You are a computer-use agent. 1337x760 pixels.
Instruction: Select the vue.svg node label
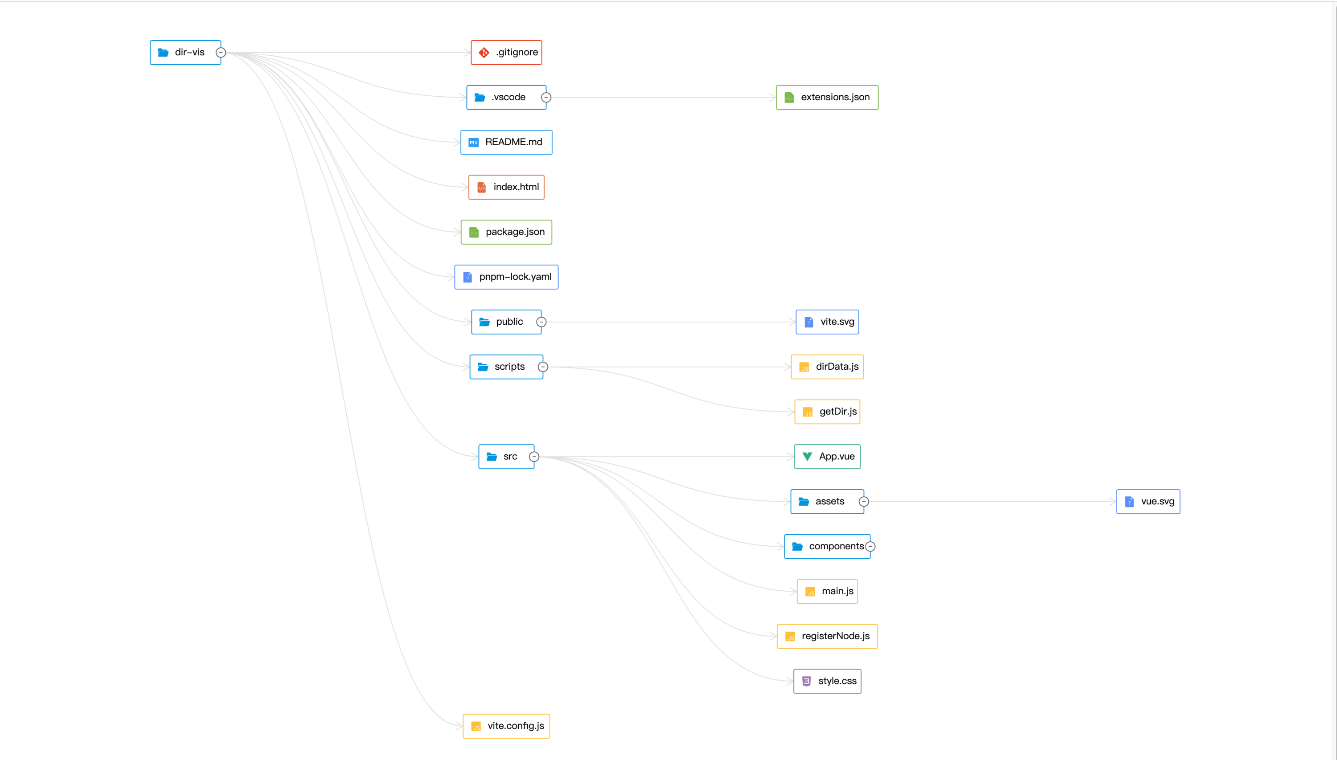(1157, 501)
